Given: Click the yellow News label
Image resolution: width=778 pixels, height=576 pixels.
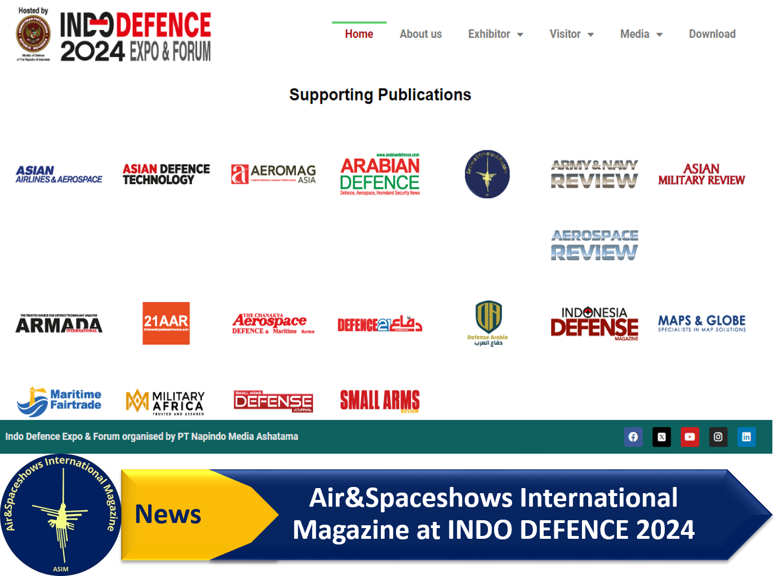Looking at the screenshot, I should pyautogui.click(x=168, y=514).
